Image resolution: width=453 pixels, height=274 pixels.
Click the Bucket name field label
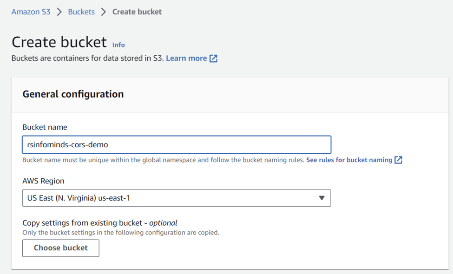tap(45, 127)
